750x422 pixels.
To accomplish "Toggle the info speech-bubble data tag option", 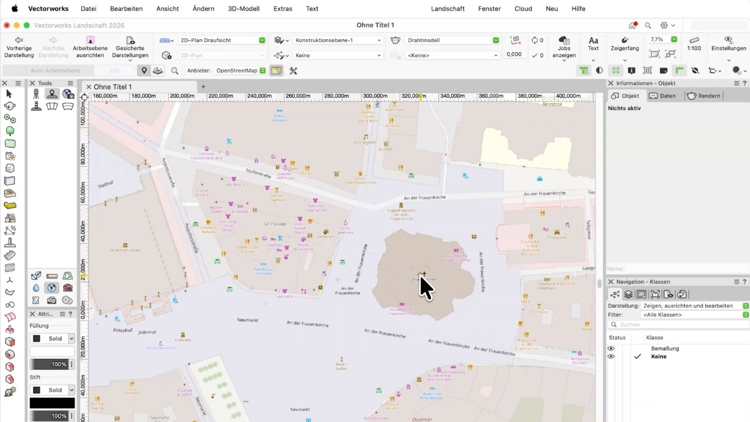I will (x=632, y=70).
